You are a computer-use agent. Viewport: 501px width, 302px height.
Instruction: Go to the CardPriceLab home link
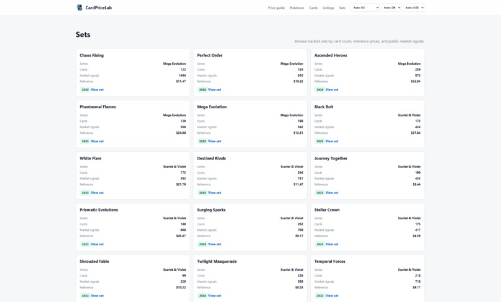point(94,7)
